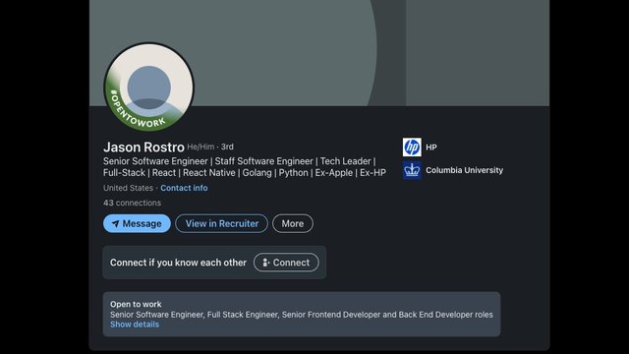The height and width of the screenshot is (354, 629).
Task: Expand Show details under Open to work
Action: click(135, 324)
